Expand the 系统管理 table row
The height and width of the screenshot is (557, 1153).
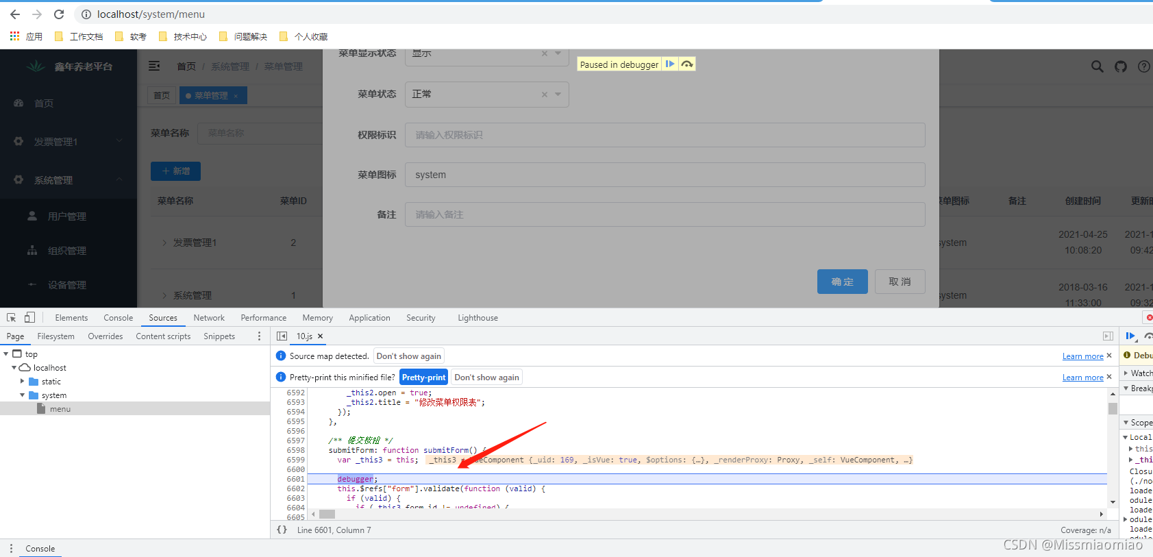164,295
